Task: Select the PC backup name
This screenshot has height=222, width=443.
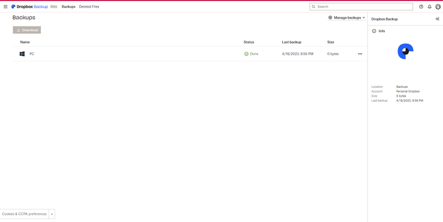Action: coord(32,54)
